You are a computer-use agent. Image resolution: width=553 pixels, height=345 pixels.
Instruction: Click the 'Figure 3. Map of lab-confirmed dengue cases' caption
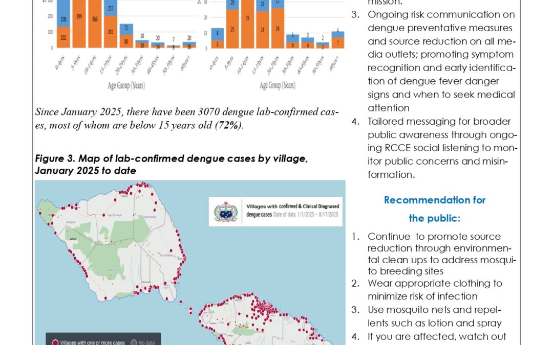(171, 165)
